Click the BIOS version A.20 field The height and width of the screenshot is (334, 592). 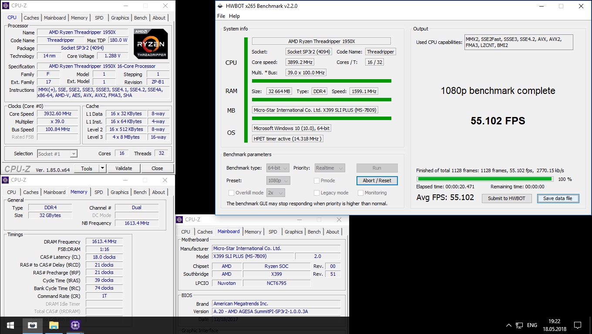pos(276,311)
